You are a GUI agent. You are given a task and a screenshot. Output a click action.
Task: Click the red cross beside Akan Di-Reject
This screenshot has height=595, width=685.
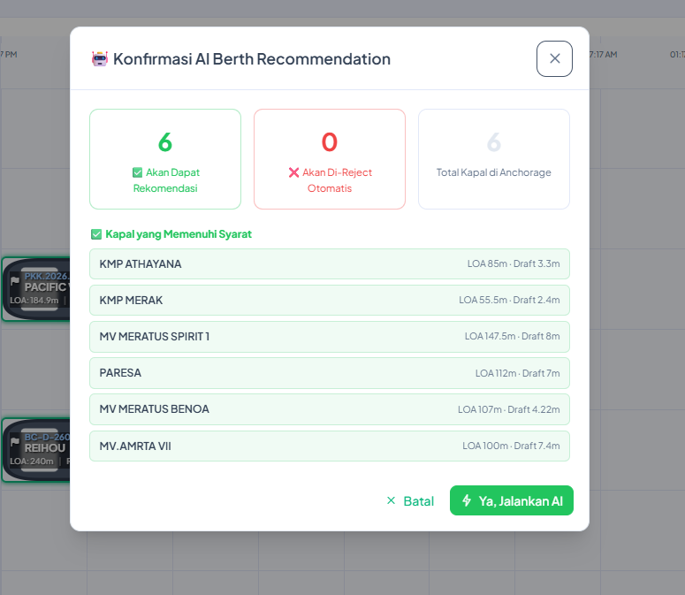point(293,172)
